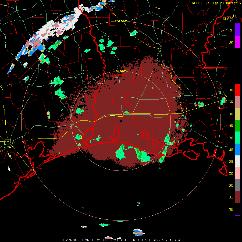Click the 50 NMI range ring label
The width and height of the screenshot is (242, 242).
click(121, 71)
